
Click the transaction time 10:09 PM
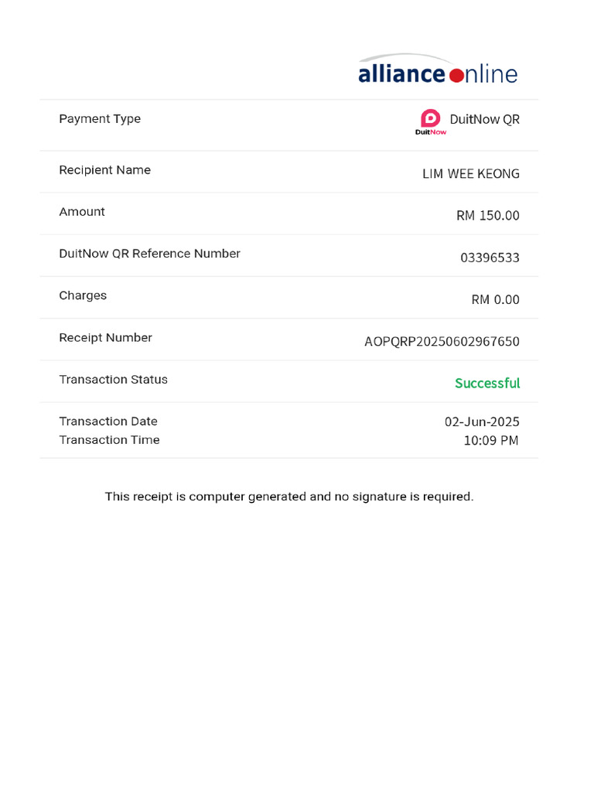[x=490, y=441]
